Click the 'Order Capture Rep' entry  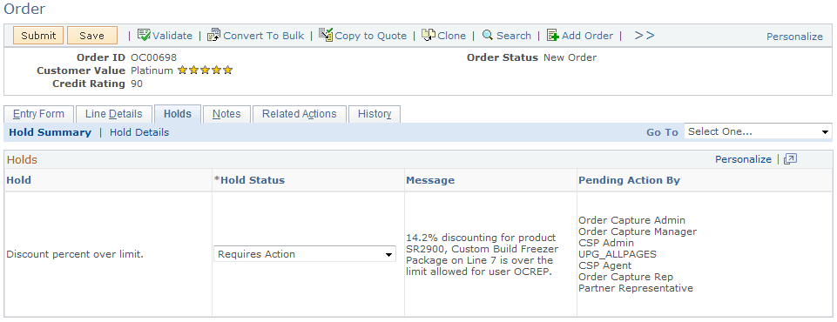click(626, 278)
